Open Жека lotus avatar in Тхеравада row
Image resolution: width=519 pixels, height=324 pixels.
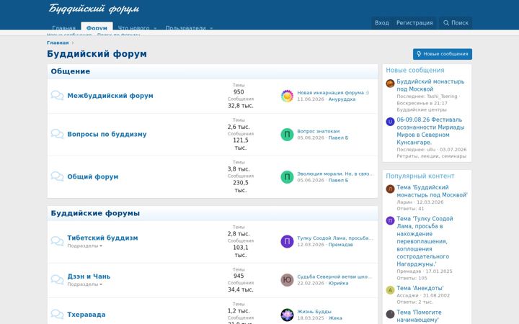[287, 315]
